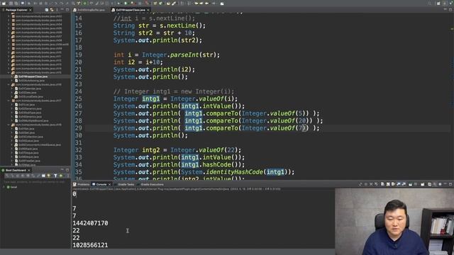Close the Package Explorer tab
This screenshot has height=255, width=454.
[31, 10]
